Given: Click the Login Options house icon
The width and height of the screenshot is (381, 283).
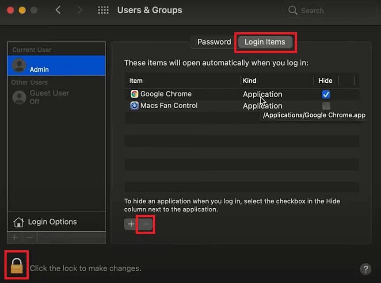Looking at the screenshot, I should tap(19, 222).
